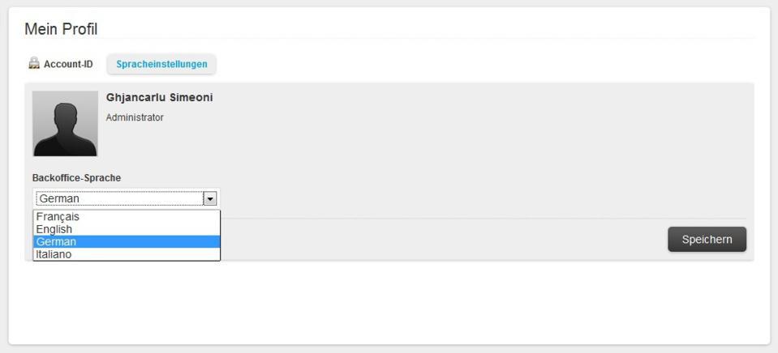
Task: Open the Account-ID tab
Action: [68, 64]
